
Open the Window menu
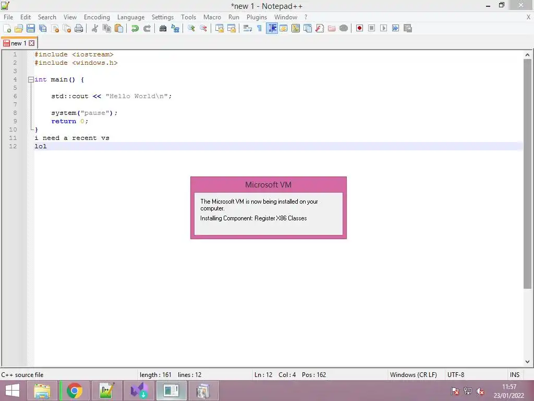pyautogui.click(x=286, y=17)
